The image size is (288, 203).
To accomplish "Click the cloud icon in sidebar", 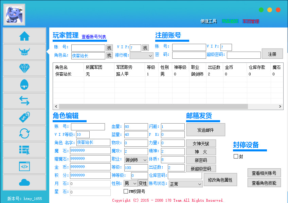I will pos(24,182).
